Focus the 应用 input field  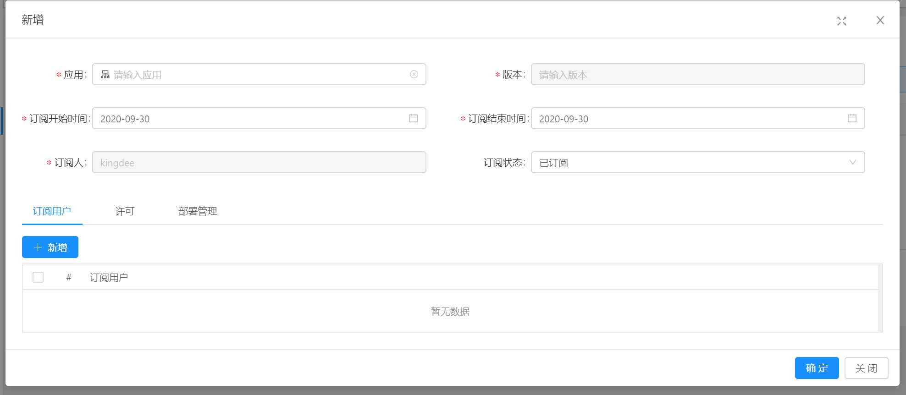click(x=259, y=74)
